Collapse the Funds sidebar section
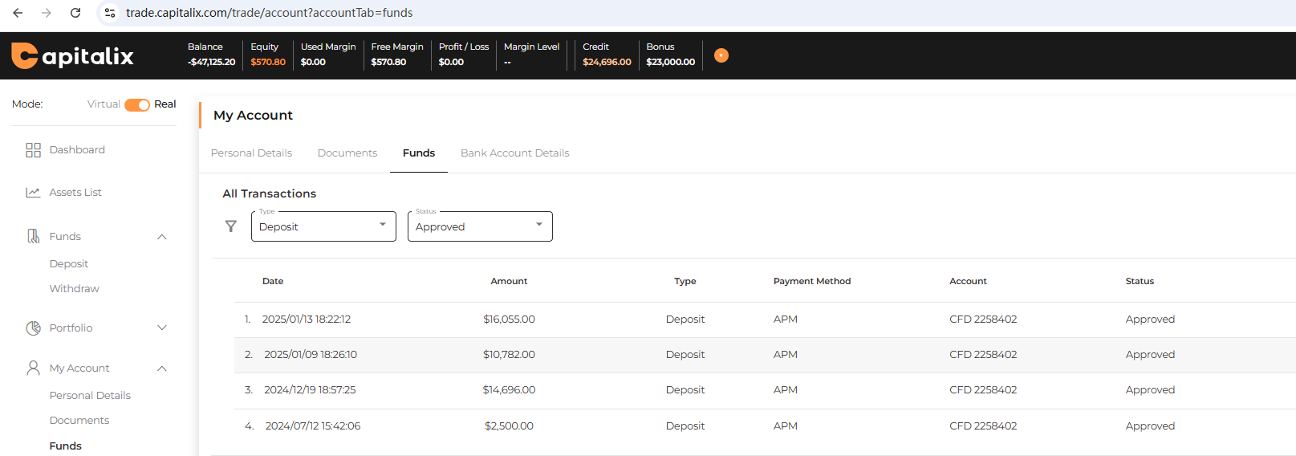This screenshot has height=456, width=1296. [x=162, y=237]
